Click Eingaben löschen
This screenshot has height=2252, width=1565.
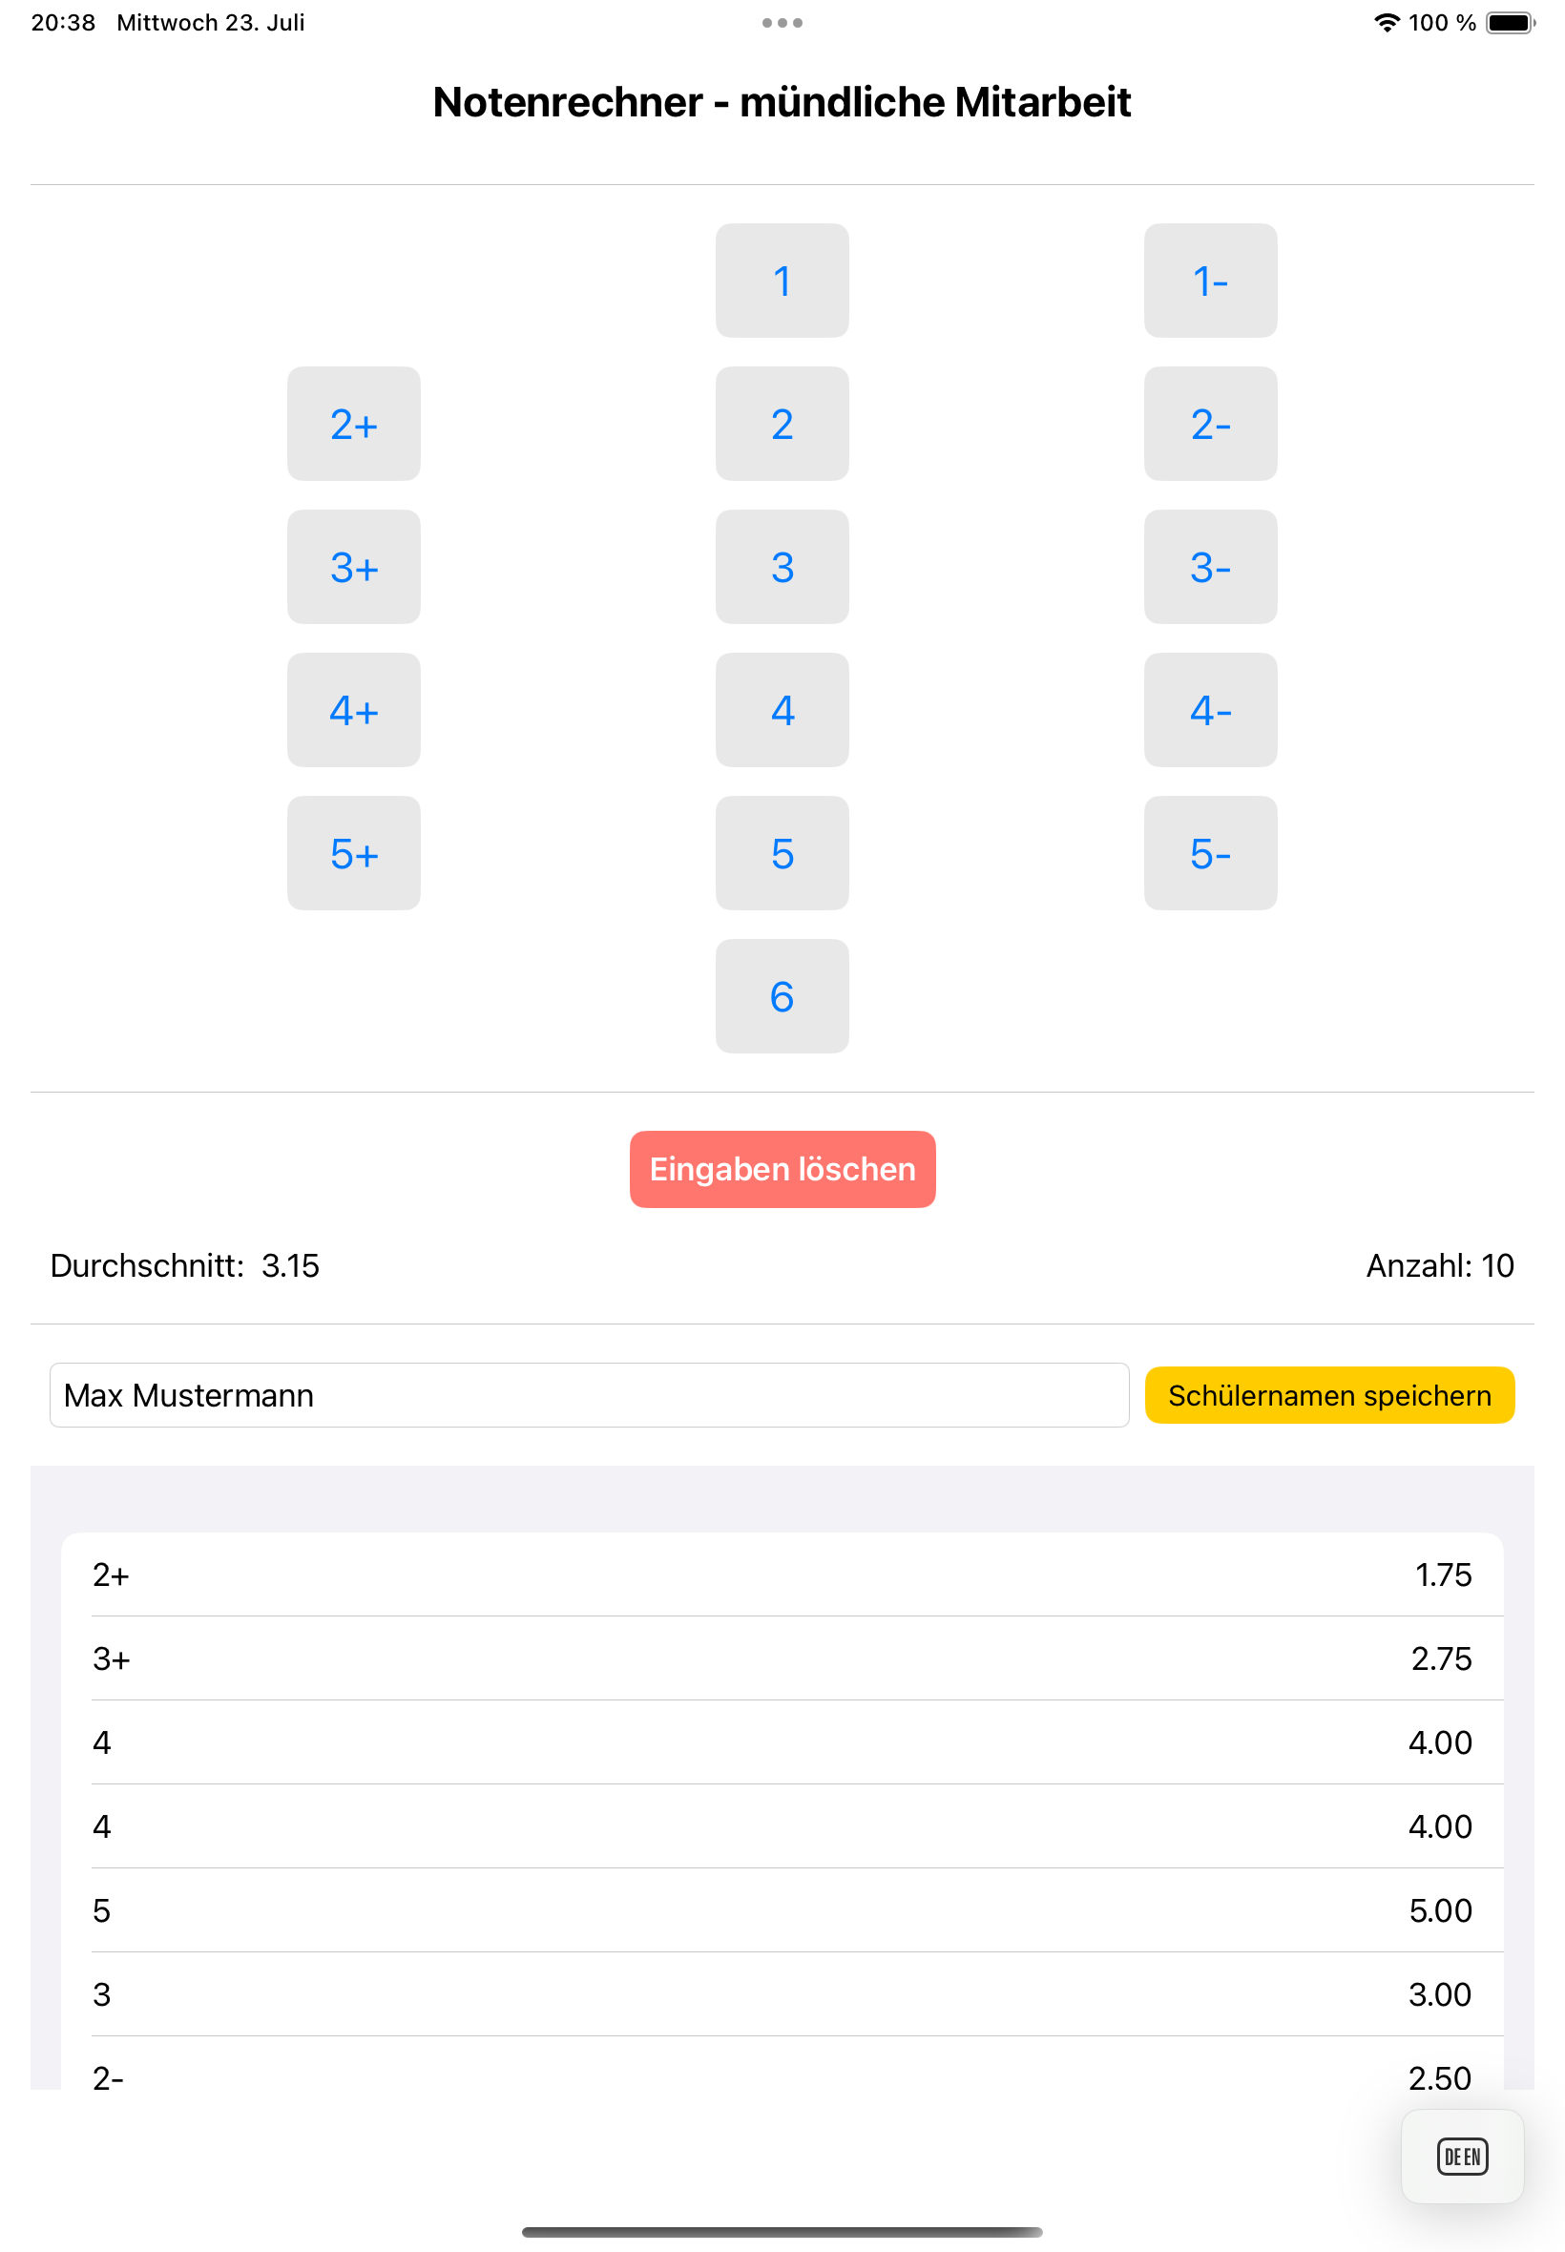pos(782,1168)
